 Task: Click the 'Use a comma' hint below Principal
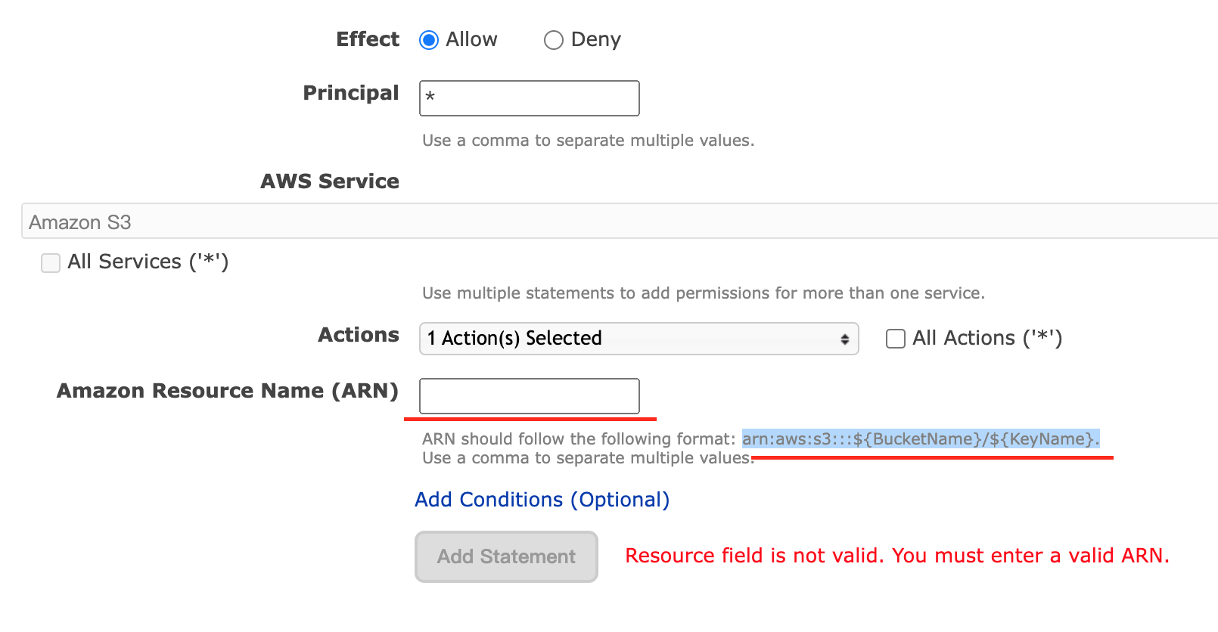pyautogui.click(x=589, y=141)
